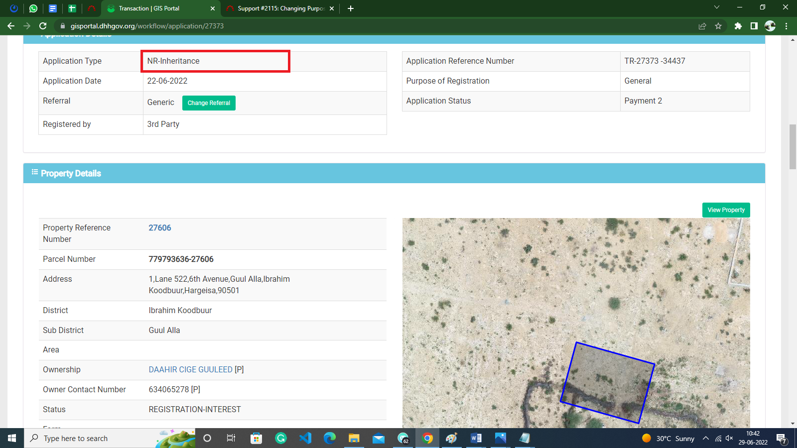This screenshot has height=448, width=797.
Task: Open Microsoft Edge from taskbar
Action: [x=330, y=438]
